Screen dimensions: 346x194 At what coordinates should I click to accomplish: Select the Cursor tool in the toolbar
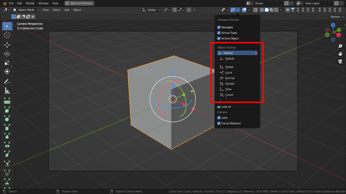coord(7,35)
